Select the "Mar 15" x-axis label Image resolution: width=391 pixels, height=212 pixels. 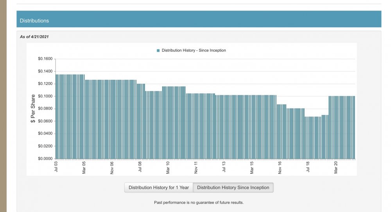coord(252,167)
